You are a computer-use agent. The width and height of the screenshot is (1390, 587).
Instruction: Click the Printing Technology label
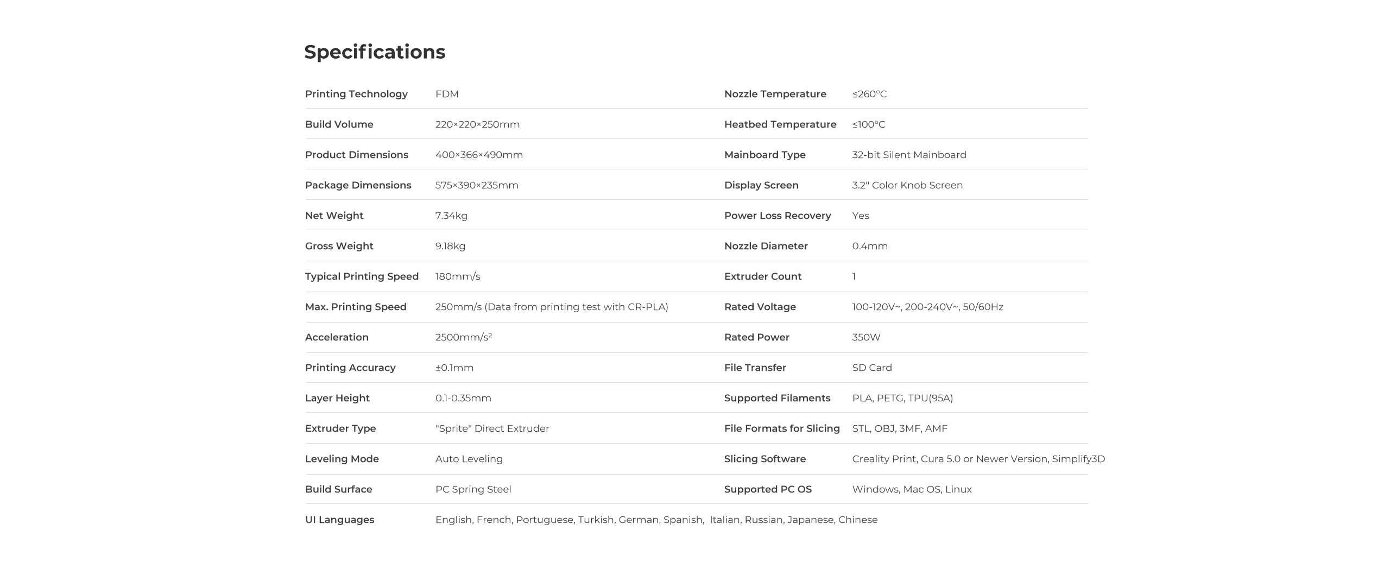[356, 94]
